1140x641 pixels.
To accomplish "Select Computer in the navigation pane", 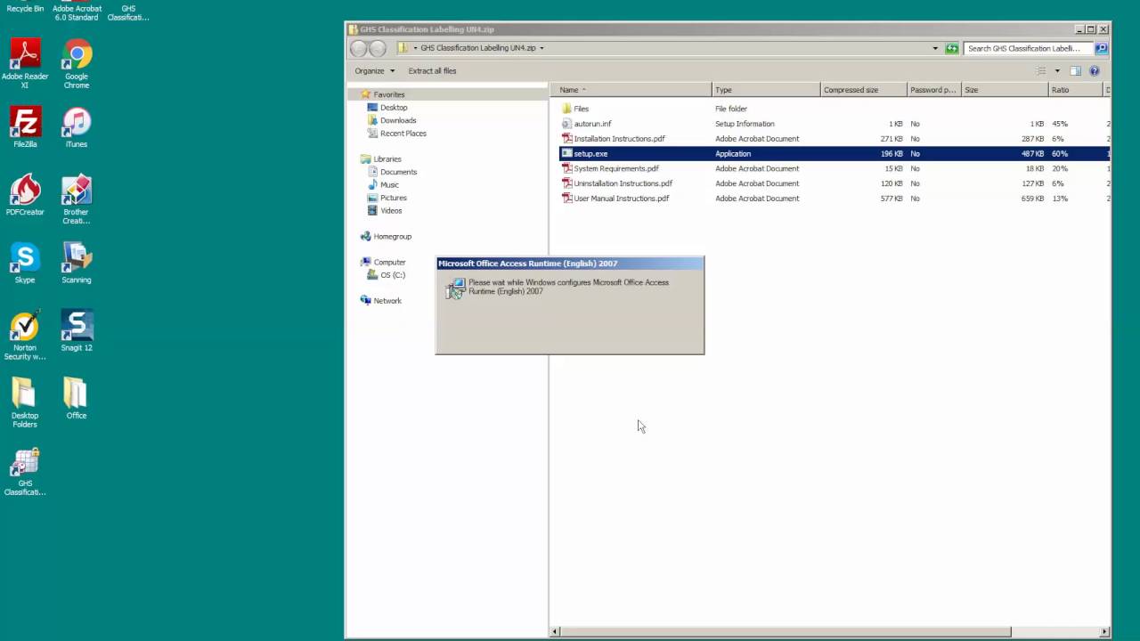I will [x=383, y=263].
